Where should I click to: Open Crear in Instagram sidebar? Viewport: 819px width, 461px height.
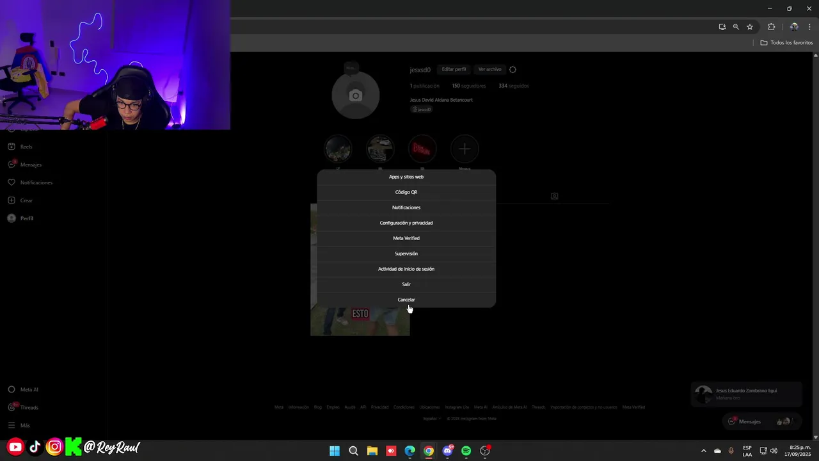20,200
